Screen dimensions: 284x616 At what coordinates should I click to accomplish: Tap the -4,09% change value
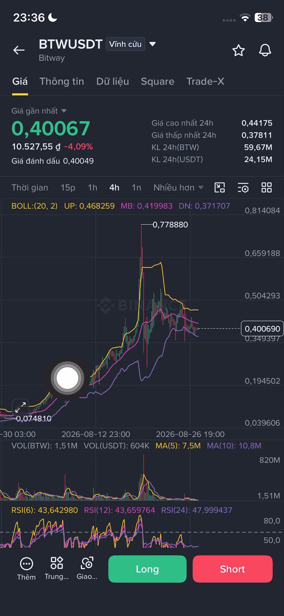[79, 147]
